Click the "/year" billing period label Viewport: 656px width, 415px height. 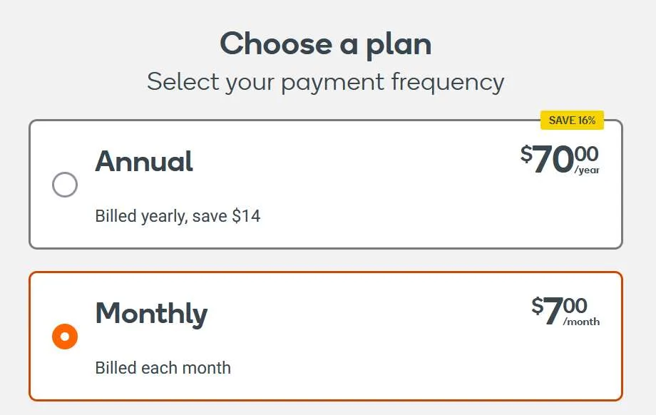[x=587, y=170]
